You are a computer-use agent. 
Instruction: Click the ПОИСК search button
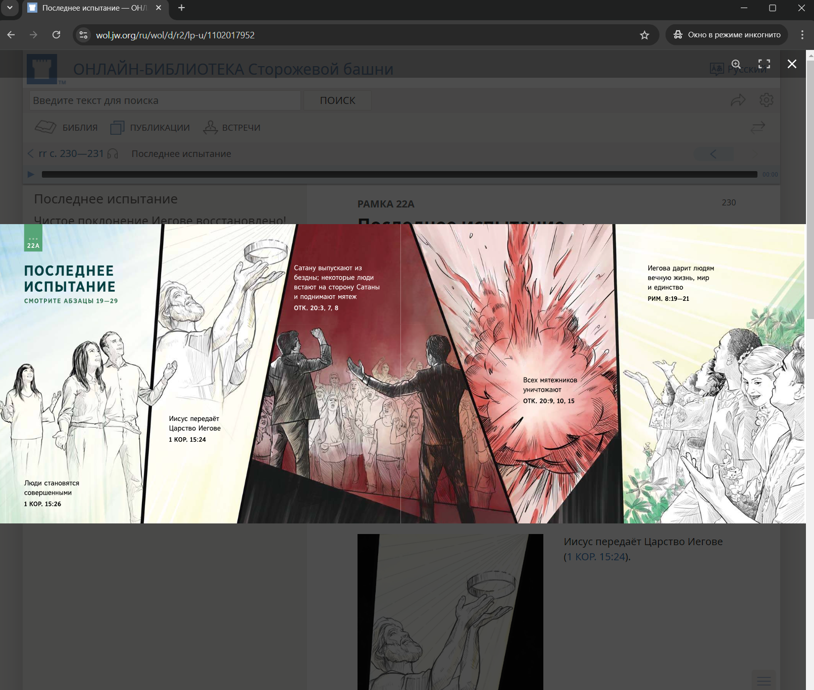(337, 100)
